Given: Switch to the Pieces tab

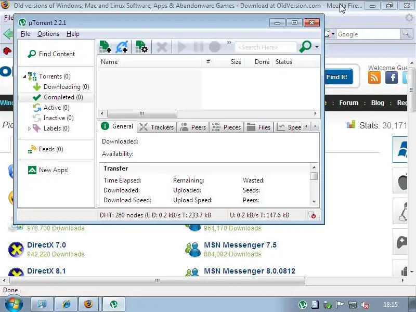Looking at the screenshot, I should click(x=226, y=127).
